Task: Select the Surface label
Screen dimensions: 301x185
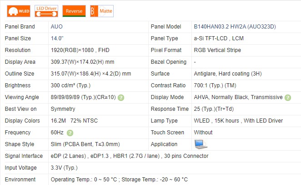Action: coord(160,74)
